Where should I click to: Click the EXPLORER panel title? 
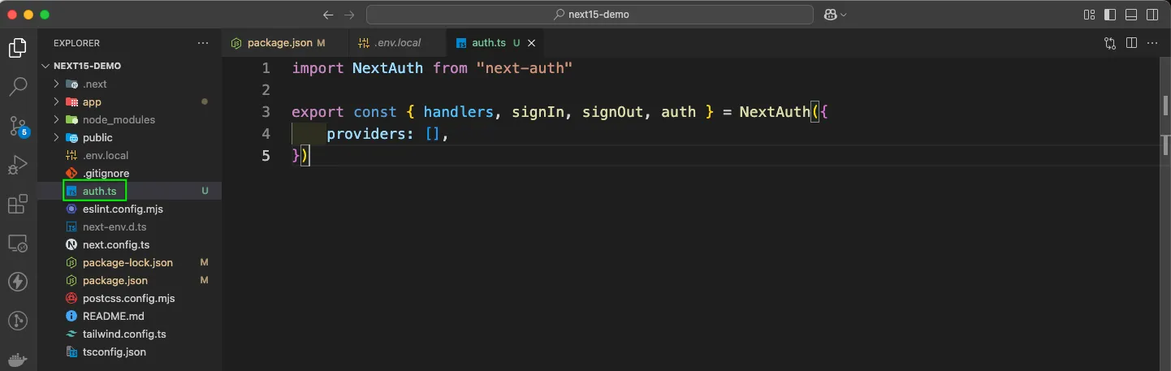76,43
